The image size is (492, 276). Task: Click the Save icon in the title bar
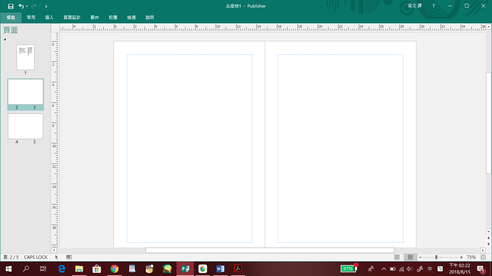point(11,6)
